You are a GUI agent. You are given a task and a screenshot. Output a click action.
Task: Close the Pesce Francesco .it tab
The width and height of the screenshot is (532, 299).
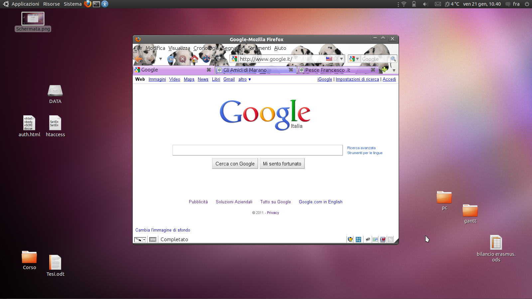point(373,70)
